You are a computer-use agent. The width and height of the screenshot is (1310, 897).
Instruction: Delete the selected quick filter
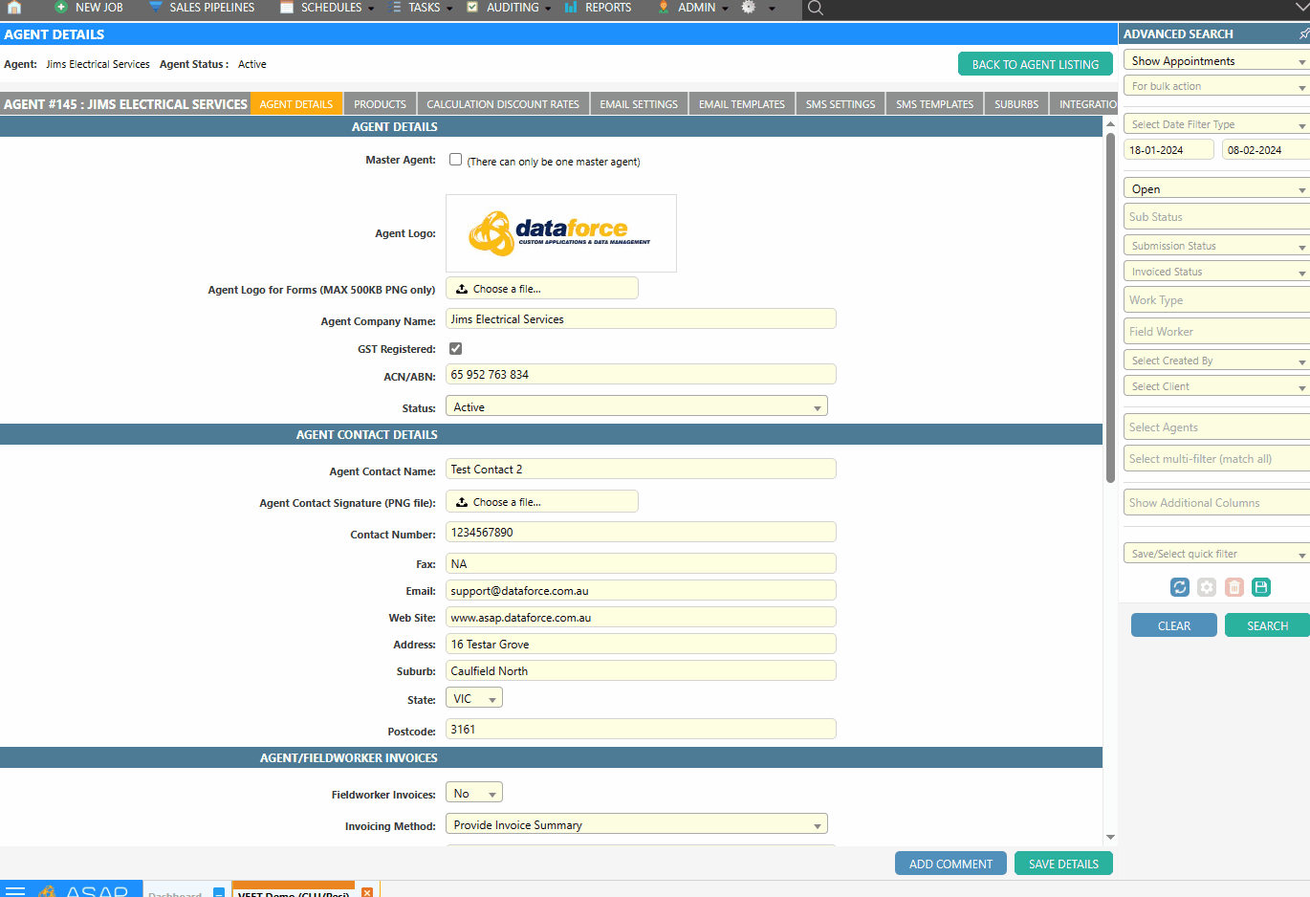1234,587
